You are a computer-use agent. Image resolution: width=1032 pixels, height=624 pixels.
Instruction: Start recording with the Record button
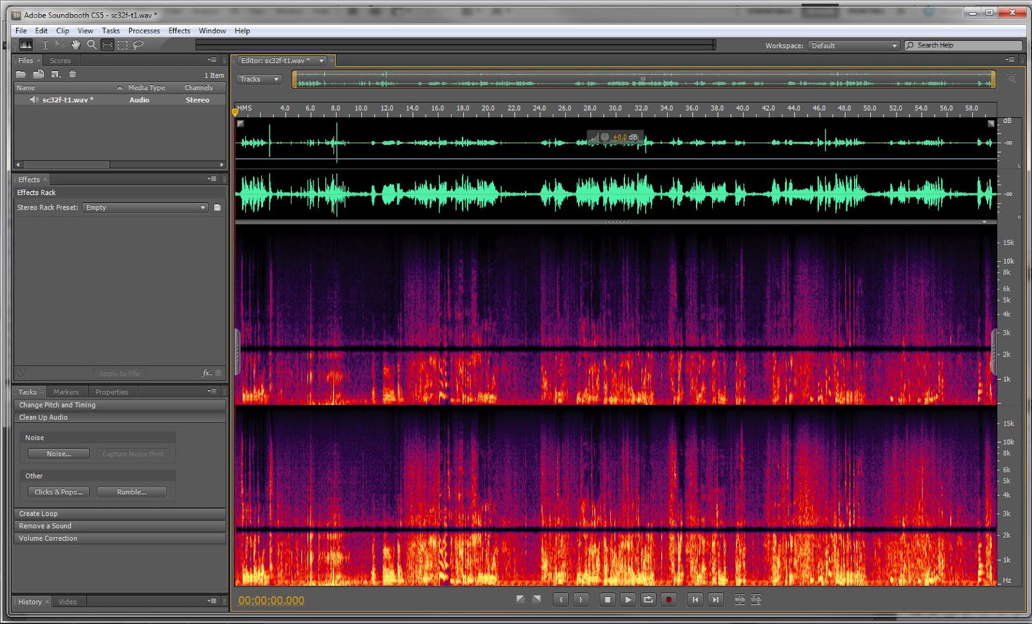tap(669, 600)
